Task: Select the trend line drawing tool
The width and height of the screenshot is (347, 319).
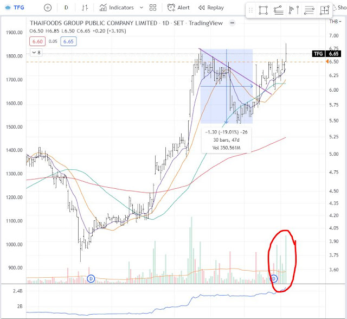Action: [x=278, y=10]
